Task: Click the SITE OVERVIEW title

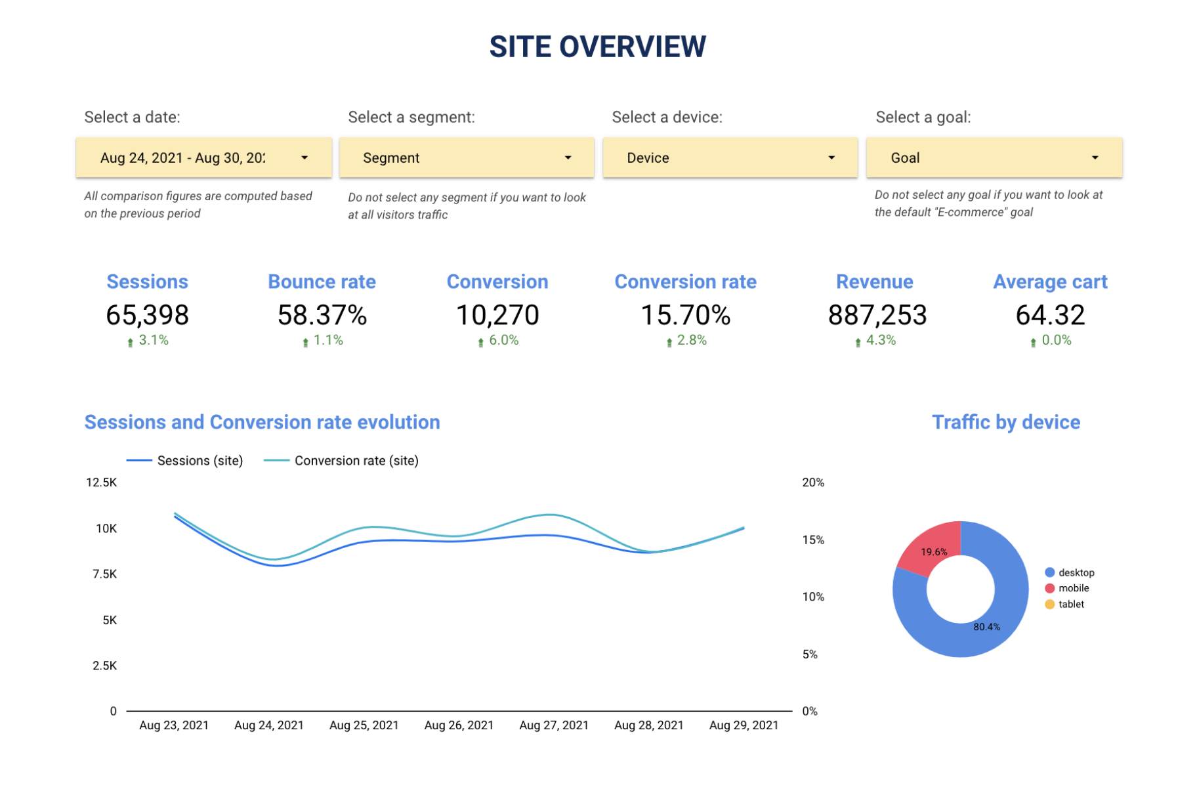Action: (598, 47)
